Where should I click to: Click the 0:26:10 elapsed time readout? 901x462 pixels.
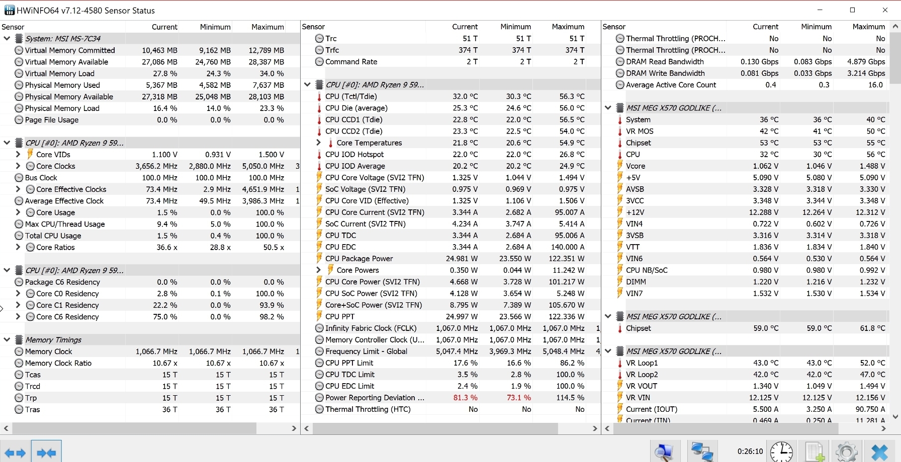pyautogui.click(x=750, y=451)
